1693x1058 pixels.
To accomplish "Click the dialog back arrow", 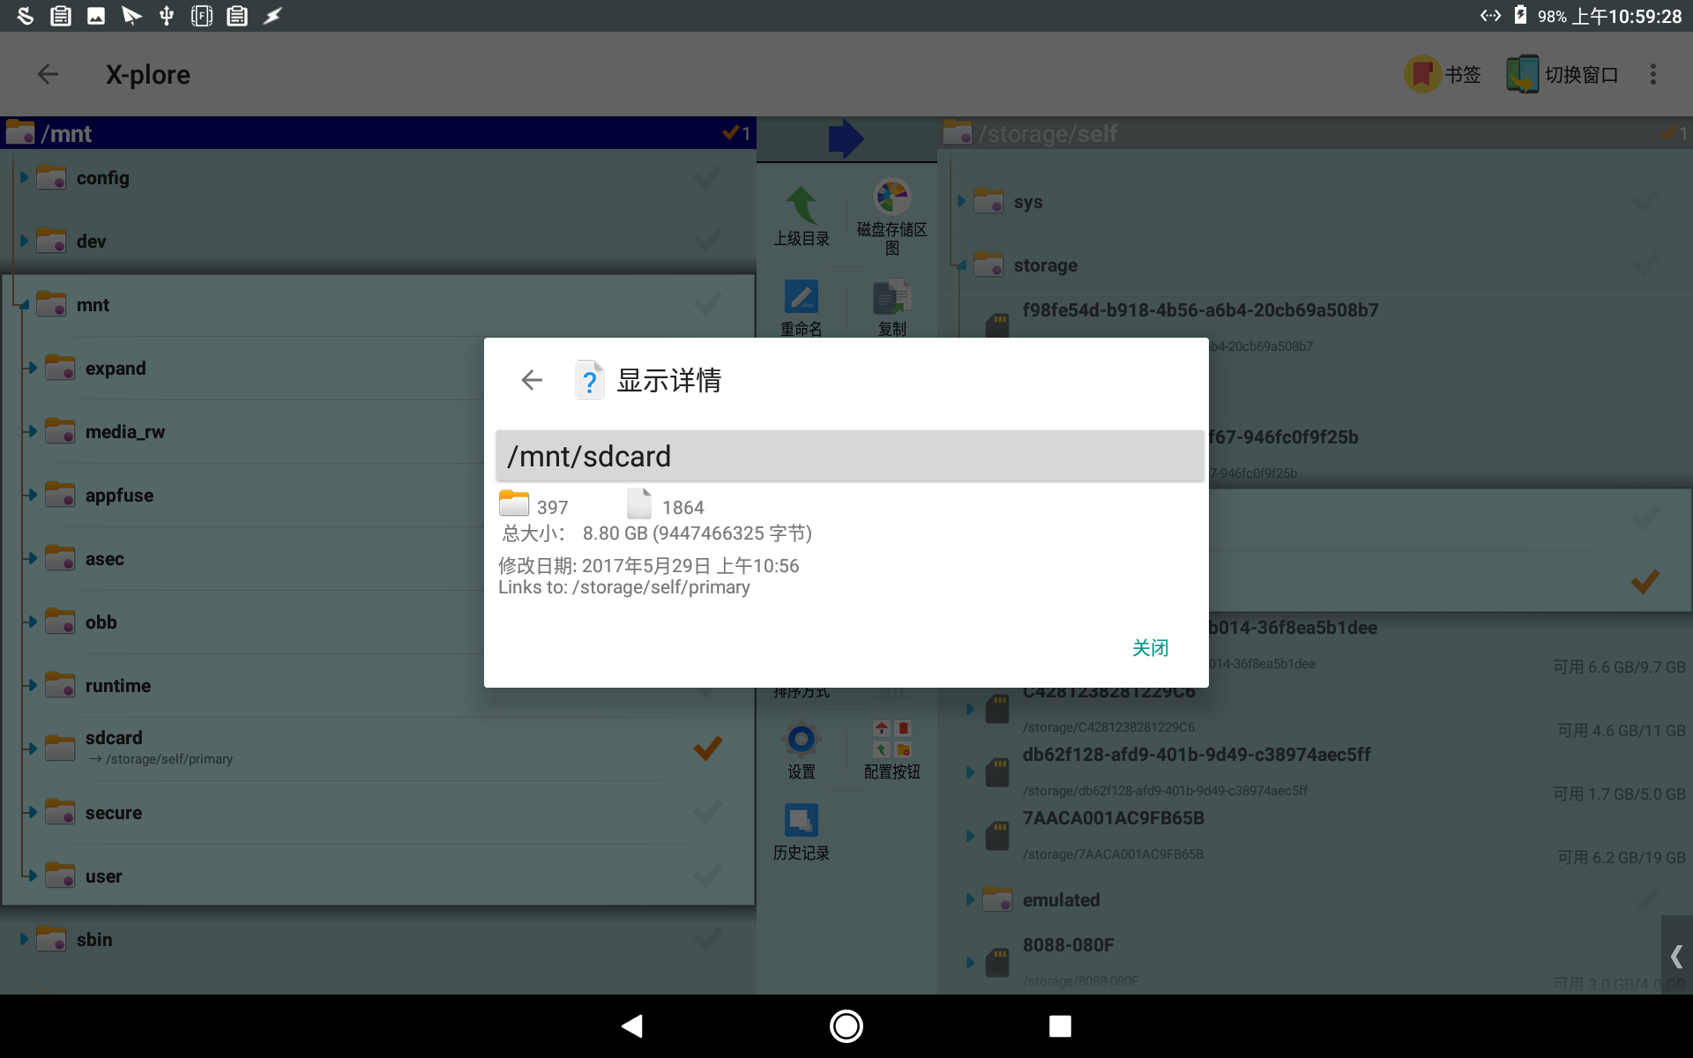I will 532,380.
